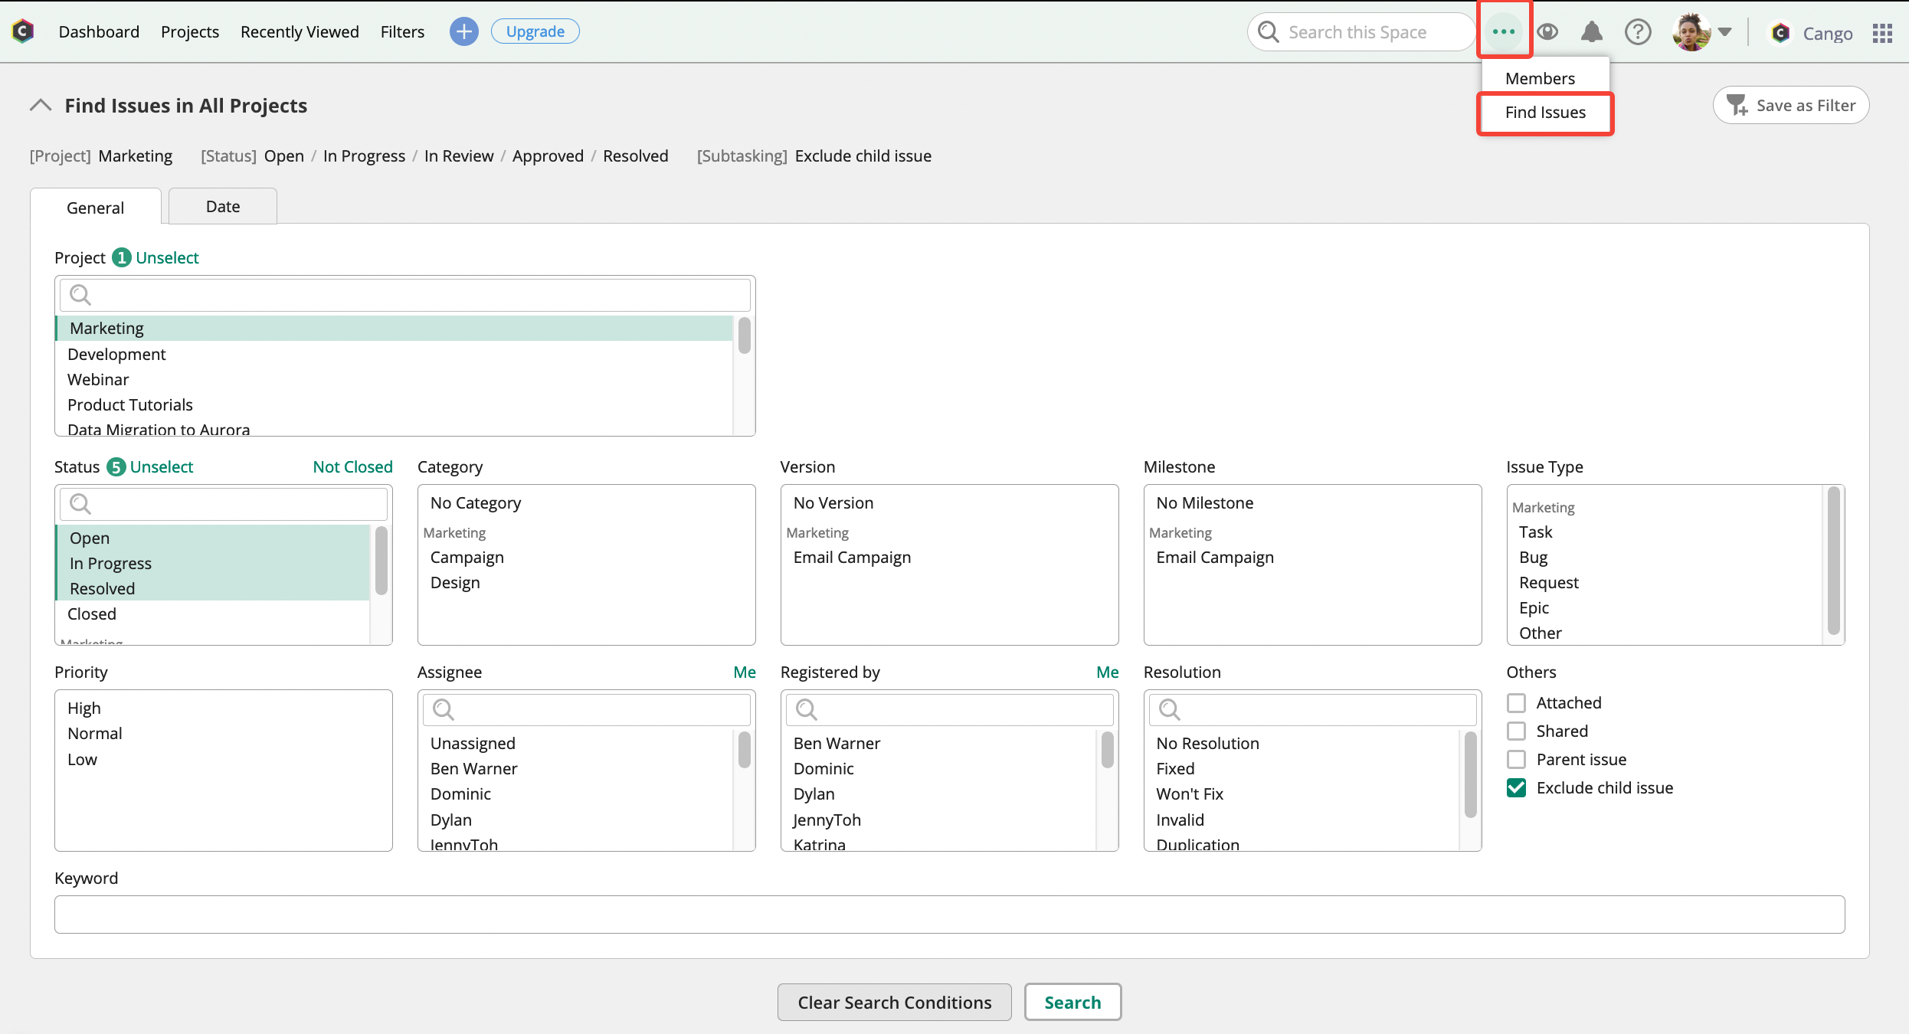
Task: Click the help question mark icon
Action: coord(1638,32)
